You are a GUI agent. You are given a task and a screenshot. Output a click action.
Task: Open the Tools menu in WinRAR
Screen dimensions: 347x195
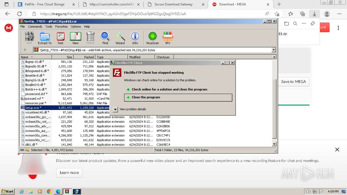point(49,27)
